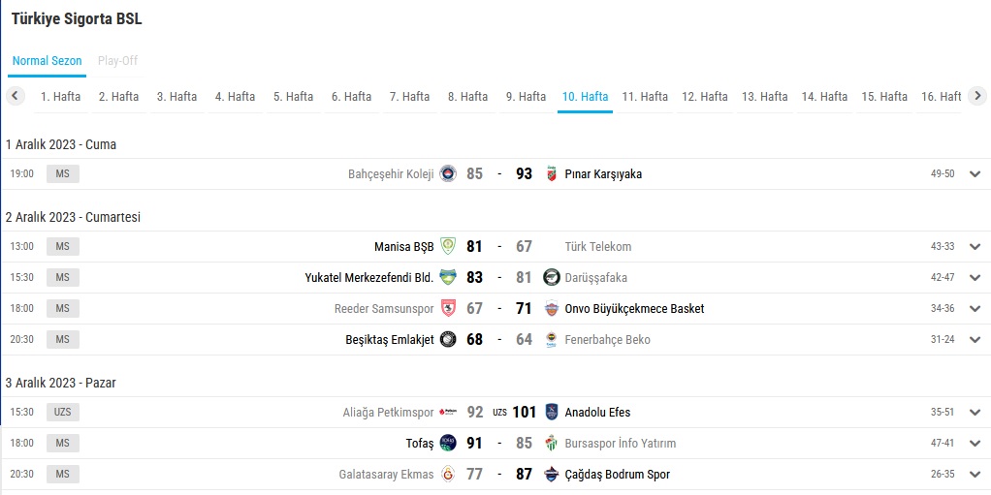This screenshot has height=495, width=991.
Task: Click the Fenerbahçe Beko team logo
Action: [x=552, y=339]
